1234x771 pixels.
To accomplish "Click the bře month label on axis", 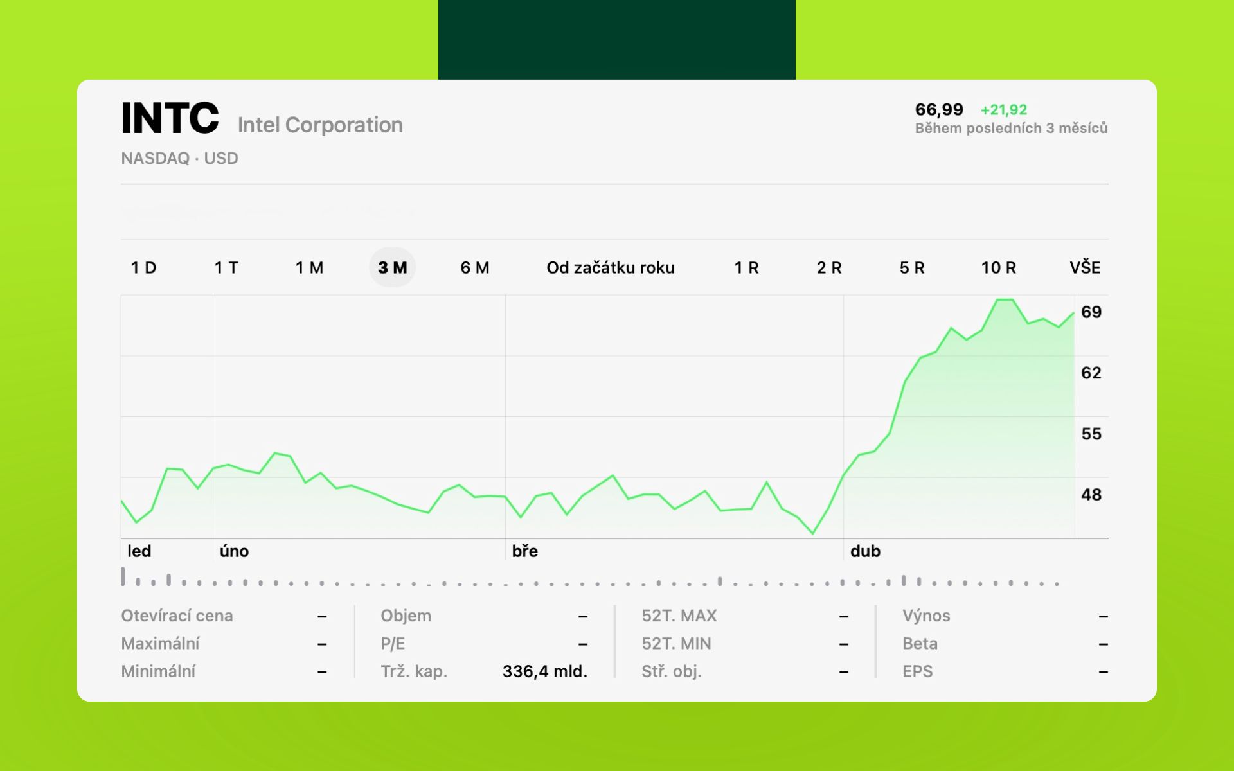I will pyautogui.click(x=524, y=551).
